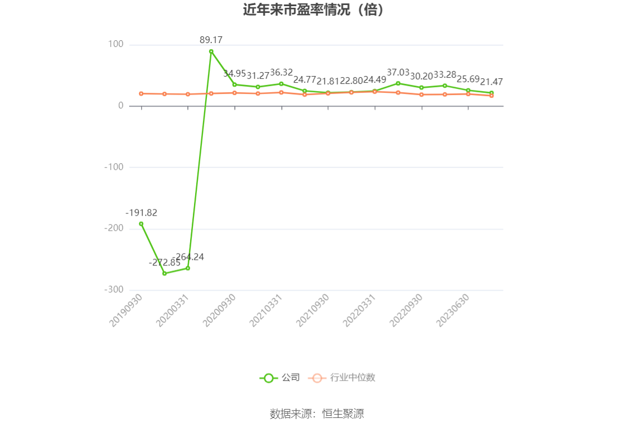Click the final 21.47 data point
634x428 pixels.
pyautogui.click(x=491, y=93)
